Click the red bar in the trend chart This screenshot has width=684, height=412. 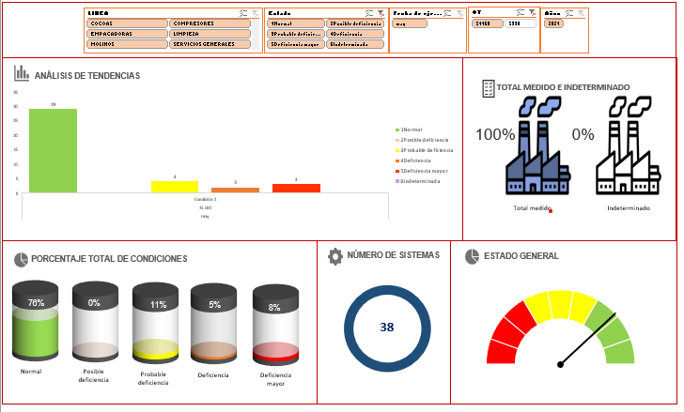296,188
